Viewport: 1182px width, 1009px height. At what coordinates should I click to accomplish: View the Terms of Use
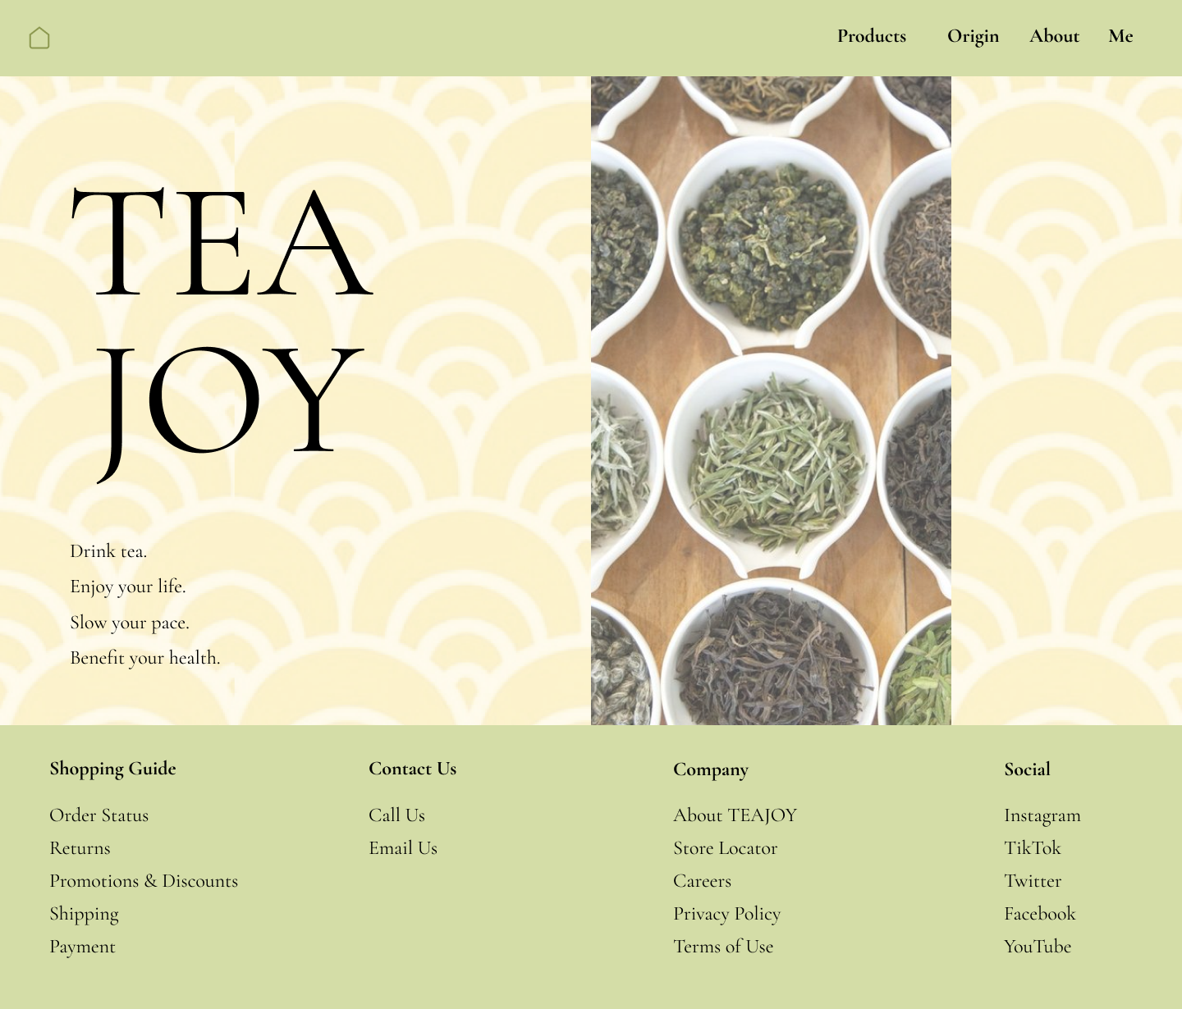pos(723,947)
